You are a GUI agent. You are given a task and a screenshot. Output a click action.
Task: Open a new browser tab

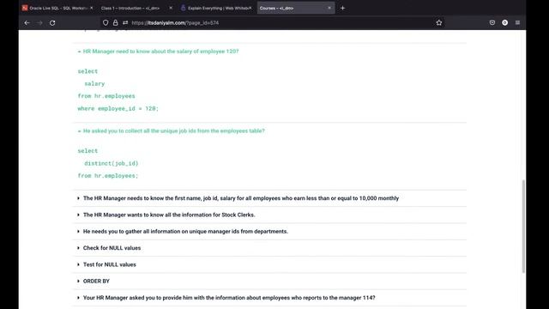coord(342,8)
